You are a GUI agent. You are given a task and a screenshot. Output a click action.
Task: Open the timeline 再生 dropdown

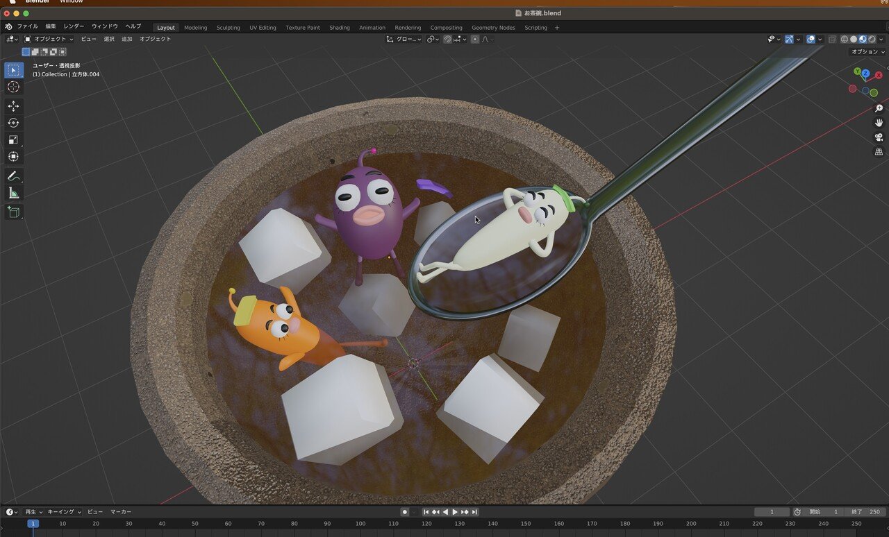point(33,512)
